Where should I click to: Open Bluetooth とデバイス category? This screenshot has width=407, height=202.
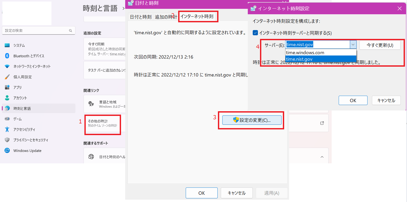38,56
